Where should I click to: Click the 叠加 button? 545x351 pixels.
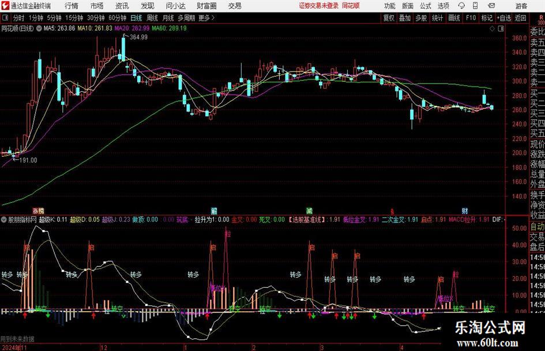(x=405, y=18)
